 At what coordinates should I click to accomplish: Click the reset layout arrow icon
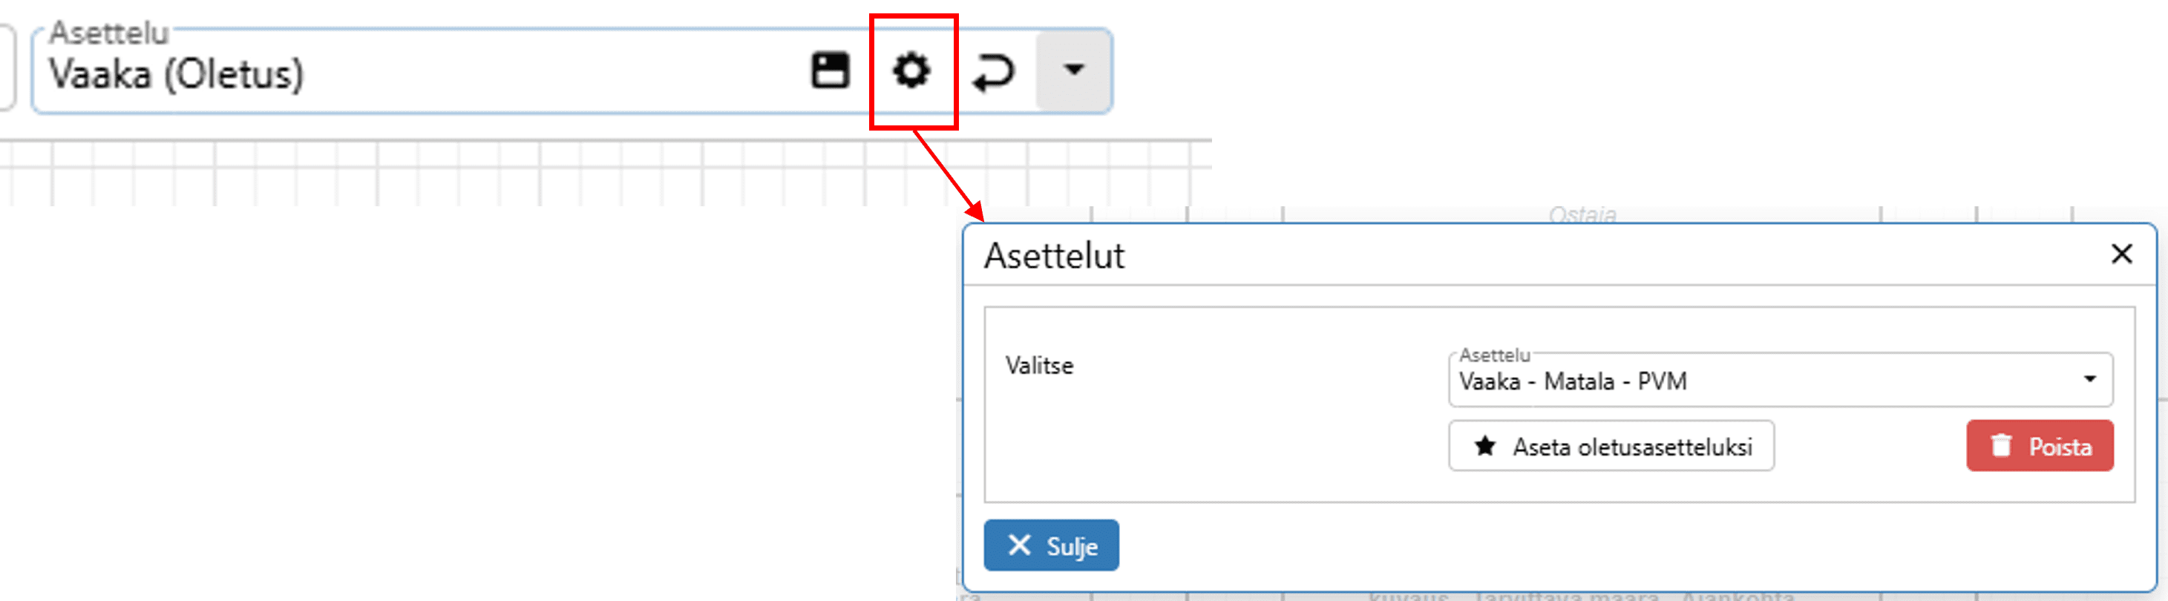993,73
